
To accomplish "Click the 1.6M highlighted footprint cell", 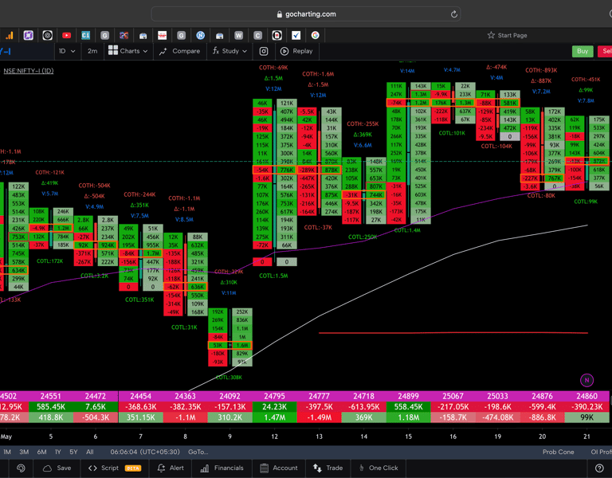I will pos(242,345).
